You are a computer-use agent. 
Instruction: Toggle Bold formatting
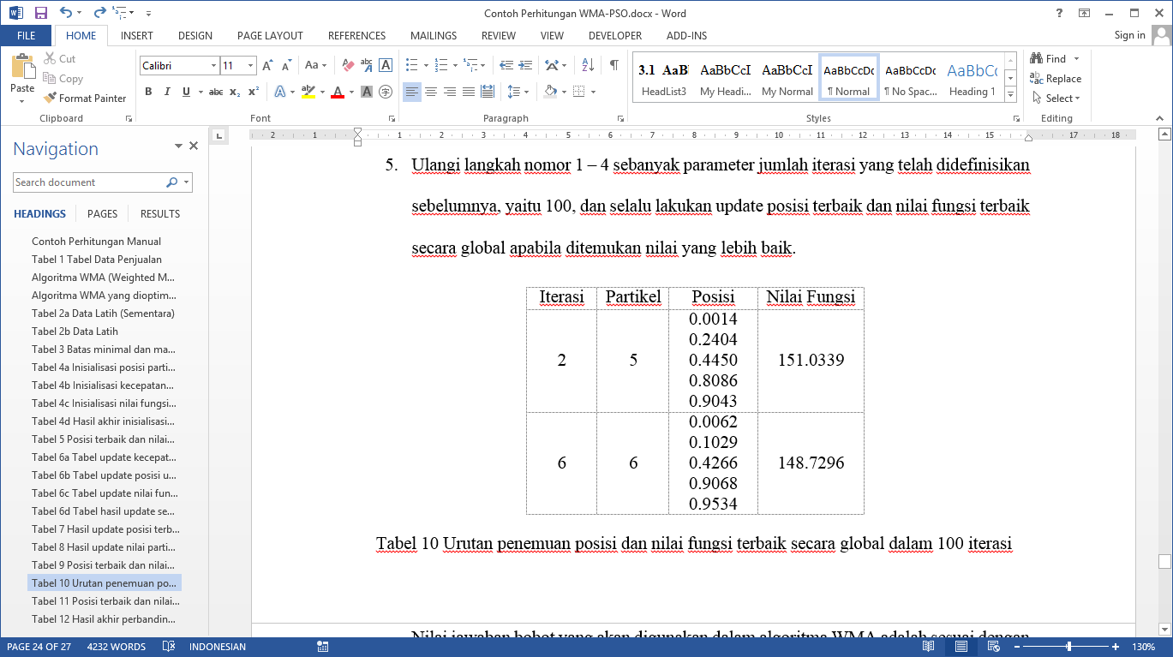pos(148,92)
